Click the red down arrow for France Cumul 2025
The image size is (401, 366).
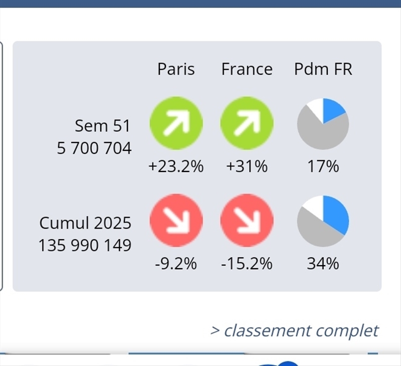coord(247,221)
